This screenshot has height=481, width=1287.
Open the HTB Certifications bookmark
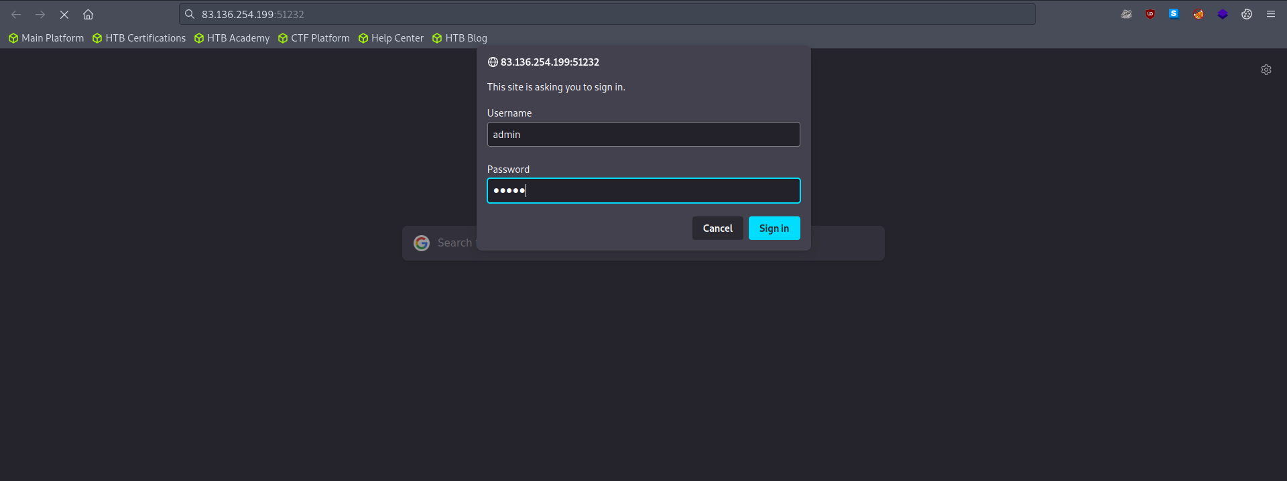click(139, 38)
